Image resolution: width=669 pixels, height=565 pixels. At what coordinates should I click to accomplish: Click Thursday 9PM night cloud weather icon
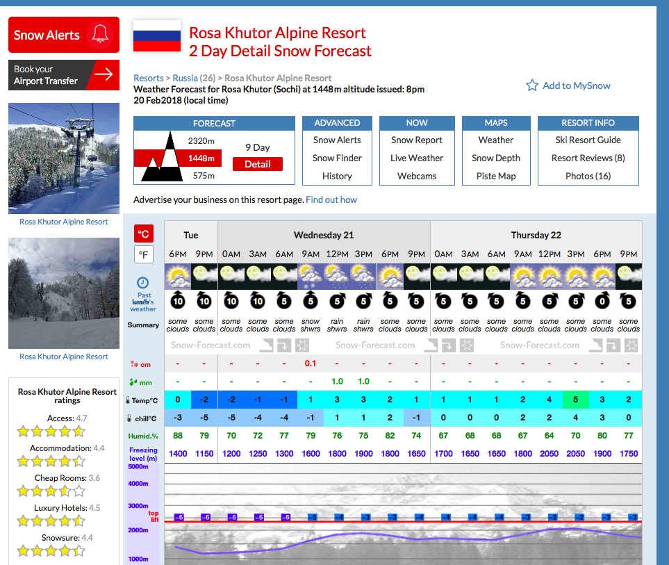coord(629,277)
